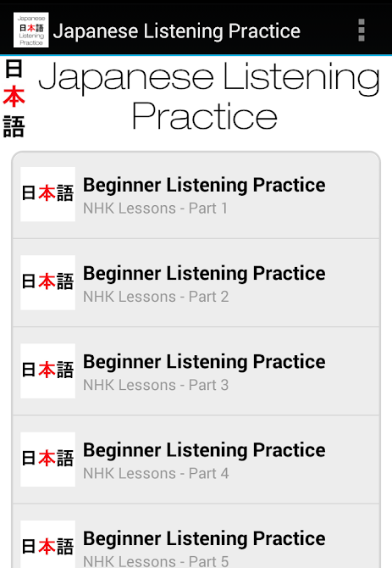This screenshot has height=568, width=392.
Task: Tap the vertical 日本語 kanji banner logo
Action: pyautogui.click(x=14, y=99)
